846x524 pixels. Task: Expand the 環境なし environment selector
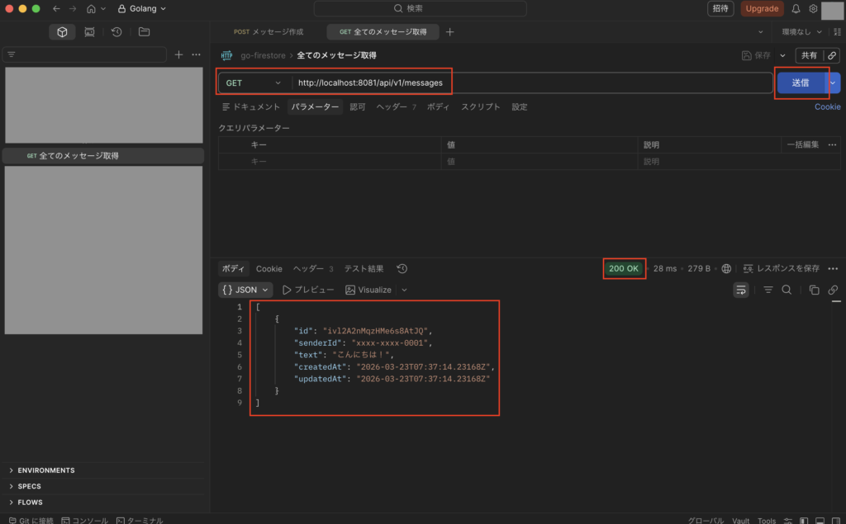tap(801, 32)
